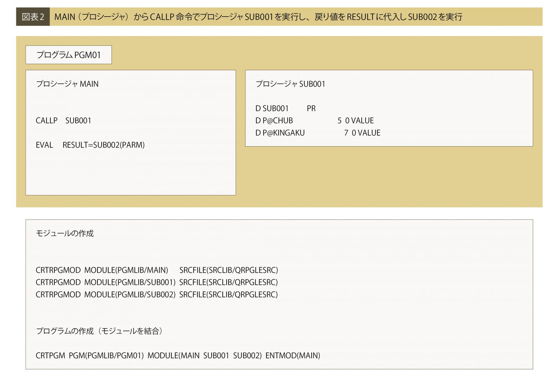
Task: Click the プログラムの作成（モジュールを結合） heading
Action: click(100, 331)
